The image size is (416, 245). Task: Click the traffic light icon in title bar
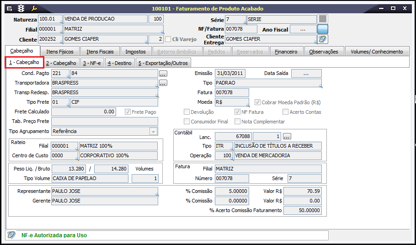coord(21,9)
